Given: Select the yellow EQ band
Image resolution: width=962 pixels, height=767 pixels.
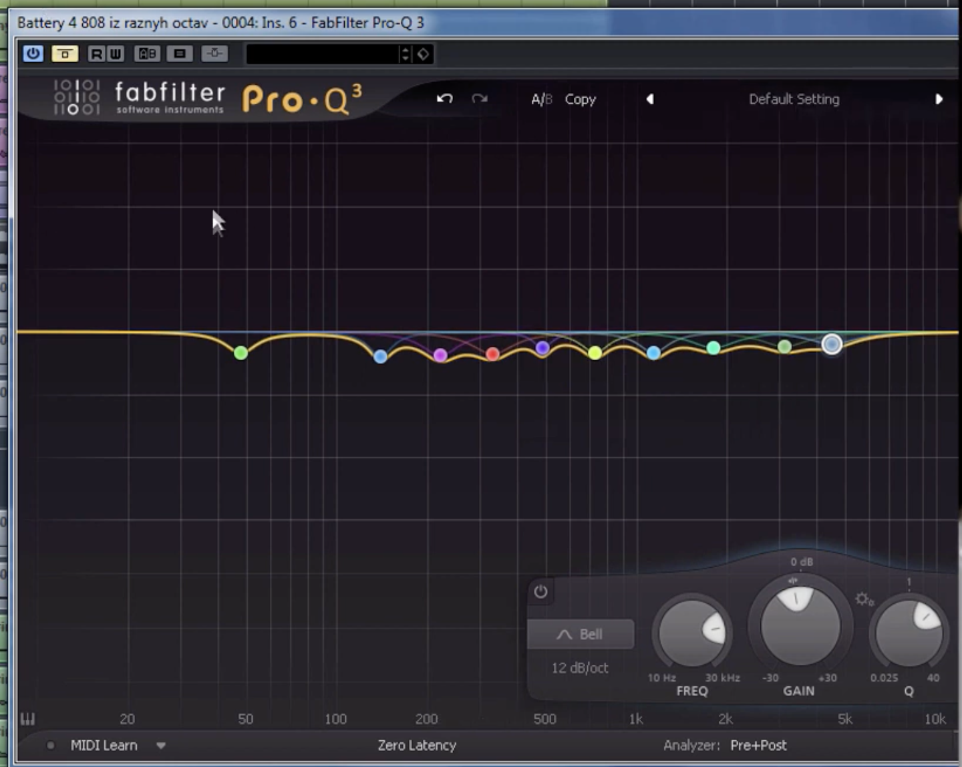Looking at the screenshot, I should [x=595, y=353].
